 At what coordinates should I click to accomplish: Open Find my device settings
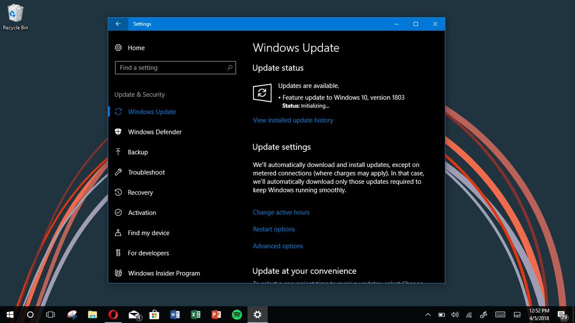(149, 233)
